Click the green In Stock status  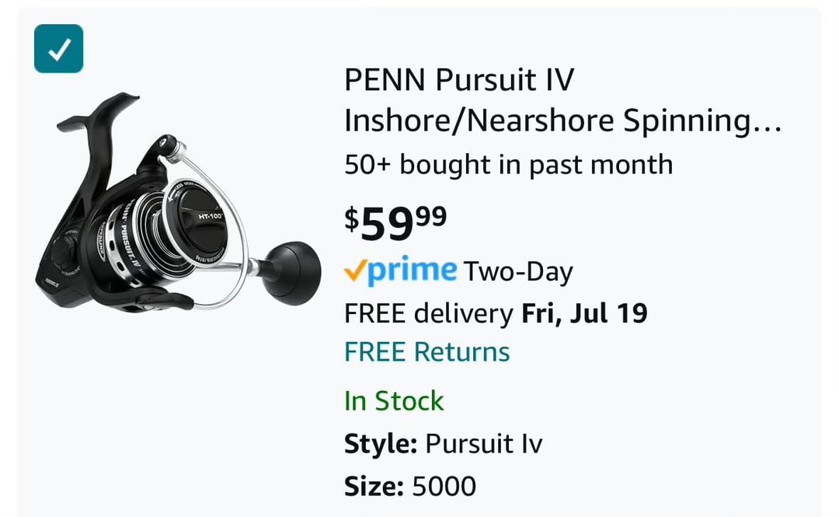(394, 401)
